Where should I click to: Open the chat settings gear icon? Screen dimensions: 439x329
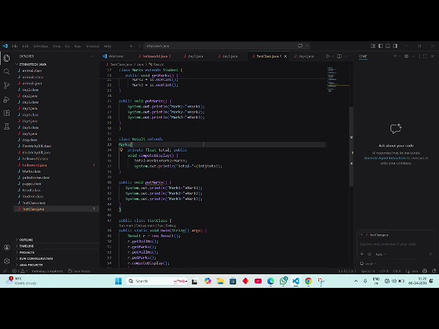406,56
